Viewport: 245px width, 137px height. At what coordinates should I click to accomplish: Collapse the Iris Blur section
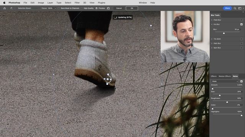tap(212, 24)
